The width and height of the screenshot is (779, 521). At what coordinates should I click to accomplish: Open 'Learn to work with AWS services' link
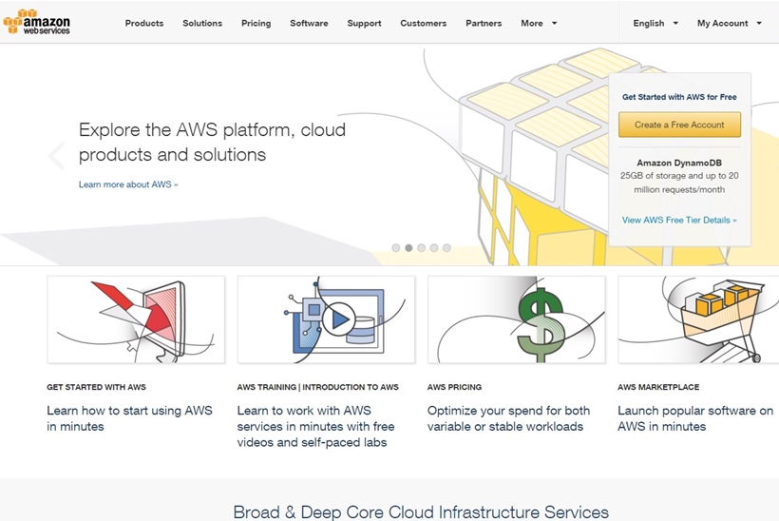click(316, 426)
